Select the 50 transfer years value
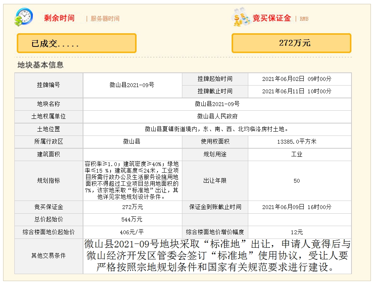 [x=297, y=181]
